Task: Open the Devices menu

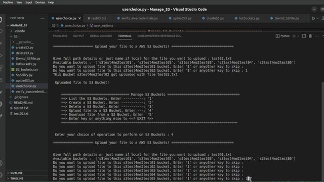Action: pyautogui.click(x=40, y=2)
